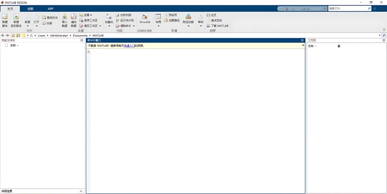Close the yellow getting-started banner
Image resolution: width=387 pixels, height=194 pixels.
click(303, 45)
